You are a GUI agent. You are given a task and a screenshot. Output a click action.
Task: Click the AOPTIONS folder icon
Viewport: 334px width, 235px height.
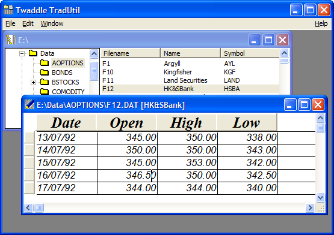45,63
